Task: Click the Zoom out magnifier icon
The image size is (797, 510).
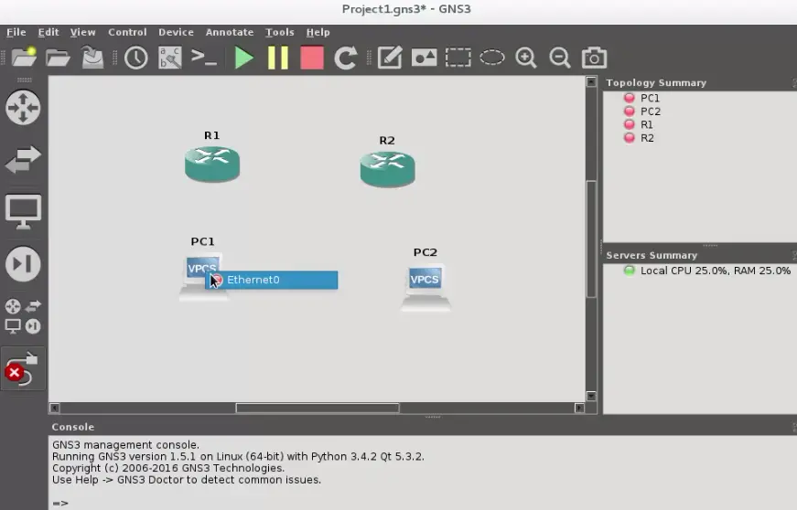Action: coord(560,58)
